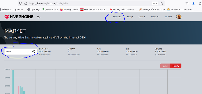Open the Wallet link
This screenshot has width=202, height=94.
pyautogui.click(x=169, y=17)
